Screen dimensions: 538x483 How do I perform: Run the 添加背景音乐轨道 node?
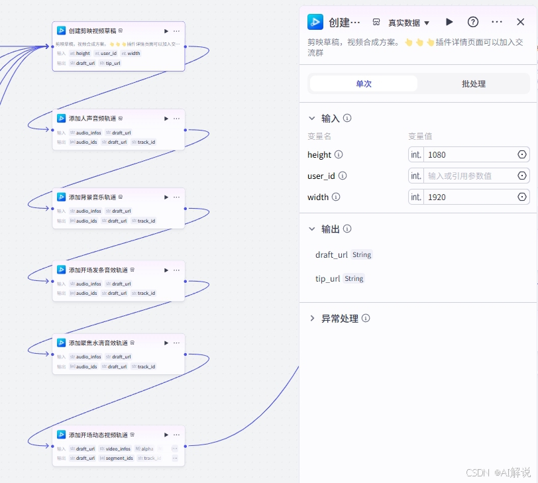point(166,197)
